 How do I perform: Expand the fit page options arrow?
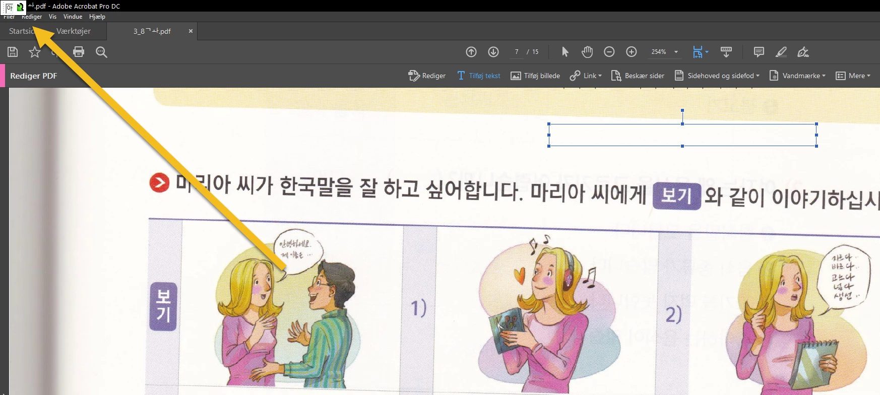[707, 52]
